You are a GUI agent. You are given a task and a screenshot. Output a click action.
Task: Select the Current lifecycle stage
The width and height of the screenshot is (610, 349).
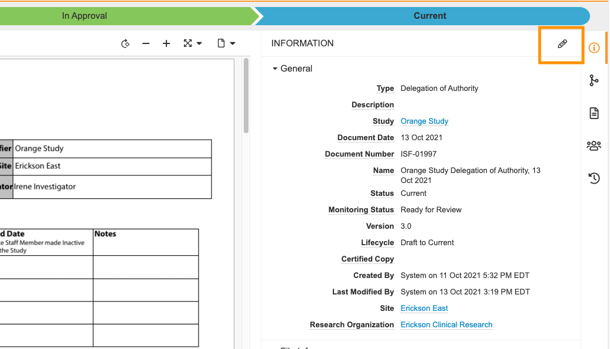click(430, 16)
